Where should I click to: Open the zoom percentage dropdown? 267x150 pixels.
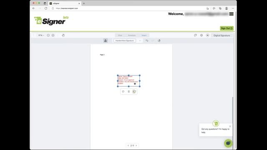point(41,35)
